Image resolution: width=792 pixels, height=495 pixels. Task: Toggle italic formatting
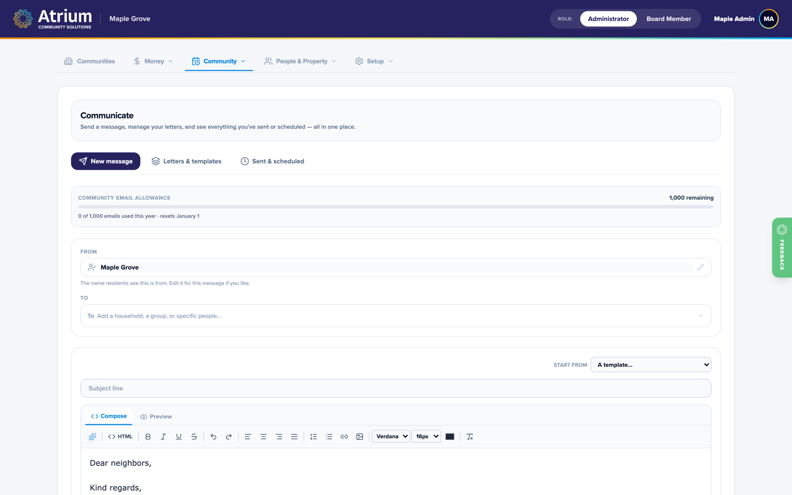point(163,437)
